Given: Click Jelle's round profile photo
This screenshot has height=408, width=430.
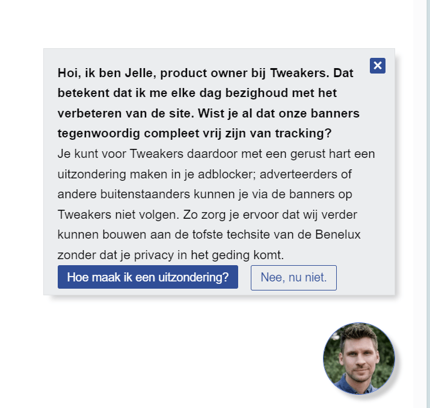Looking at the screenshot, I should point(359,359).
